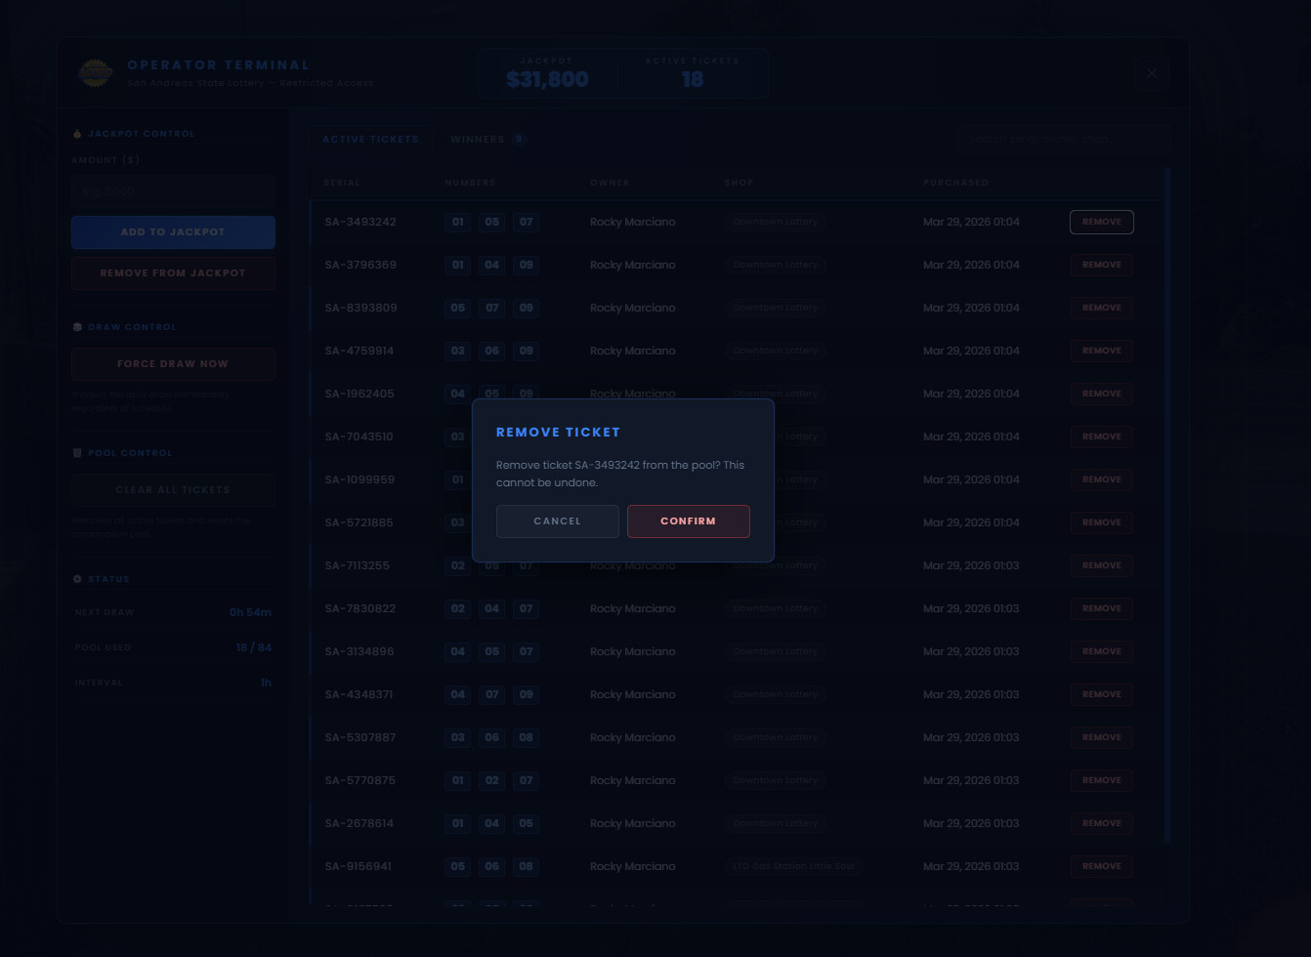Click the Purchased column header
Screen dimensions: 1311x957
click(x=955, y=183)
